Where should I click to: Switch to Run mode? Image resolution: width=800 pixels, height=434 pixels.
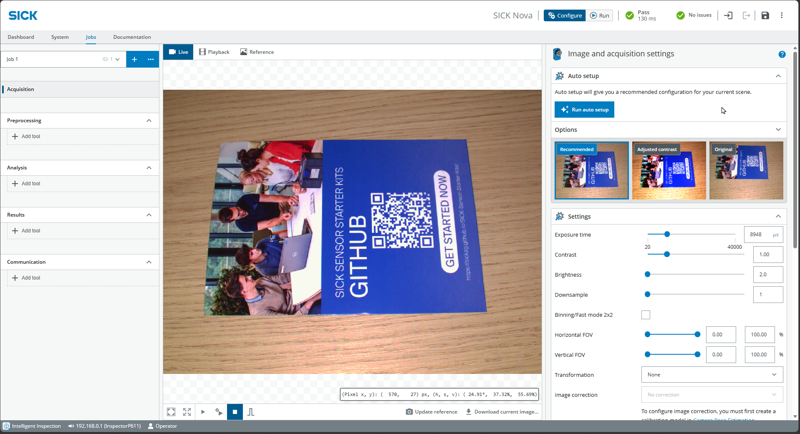[599, 15]
